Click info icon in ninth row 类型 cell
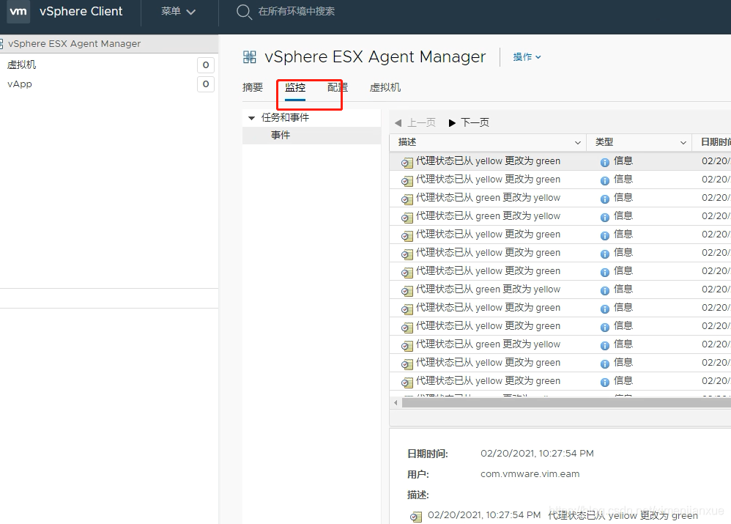 coord(605,309)
